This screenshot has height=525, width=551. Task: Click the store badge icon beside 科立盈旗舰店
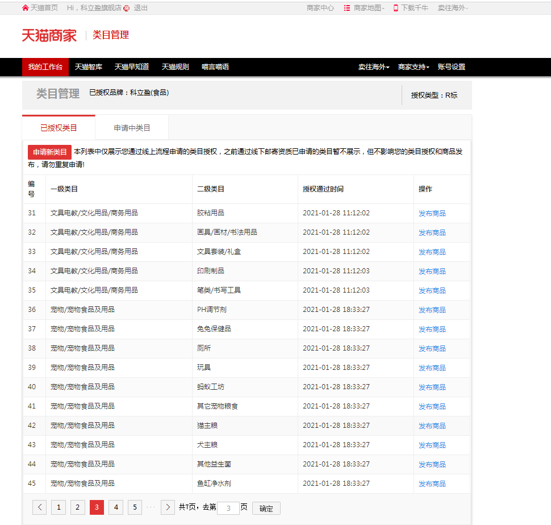(x=127, y=8)
